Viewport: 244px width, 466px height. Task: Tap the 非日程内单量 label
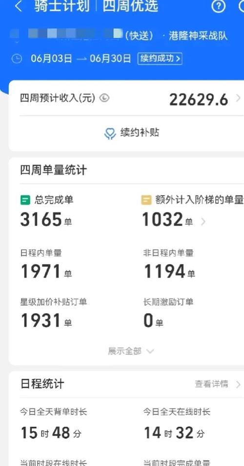168,253
